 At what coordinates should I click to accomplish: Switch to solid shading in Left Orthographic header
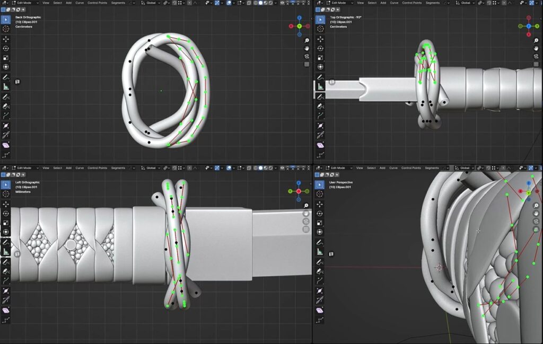(260, 168)
